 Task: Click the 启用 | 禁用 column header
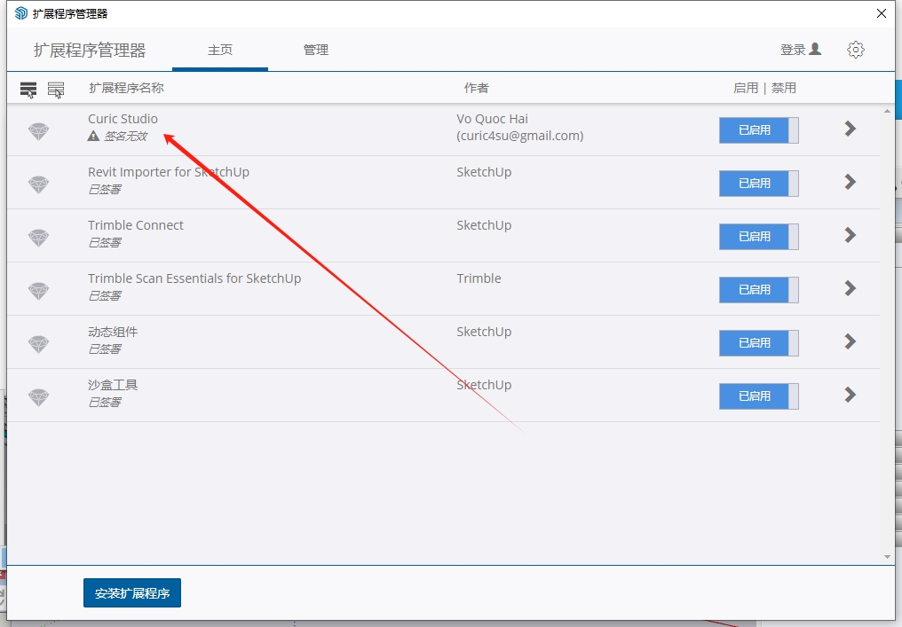pyautogui.click(x=764, y=88)
